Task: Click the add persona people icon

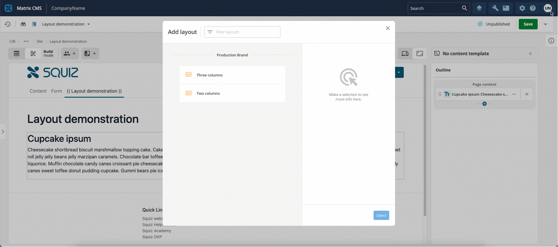Action: click(x=70, y=53)
